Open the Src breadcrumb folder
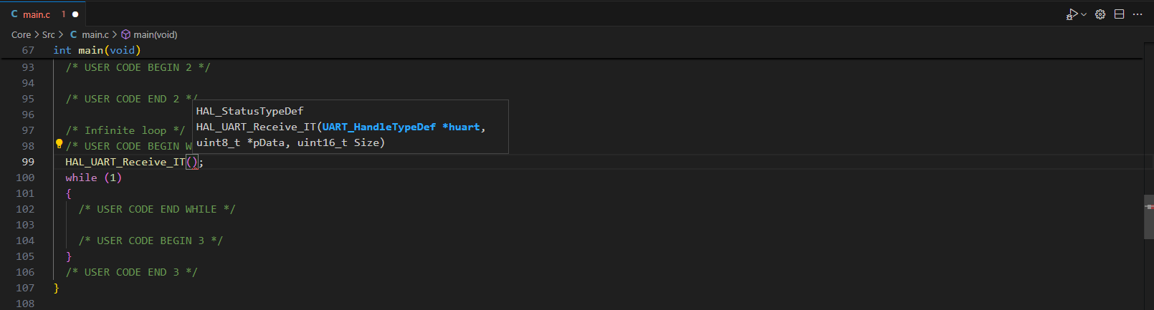The width and height of the screenshot is (1154, 310). (48, 34)
